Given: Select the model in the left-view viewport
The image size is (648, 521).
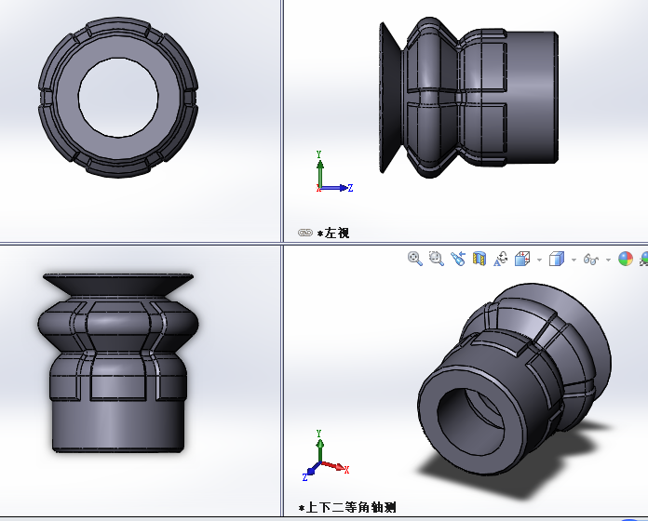Looking at the screenshot, I should pos(468,98).
